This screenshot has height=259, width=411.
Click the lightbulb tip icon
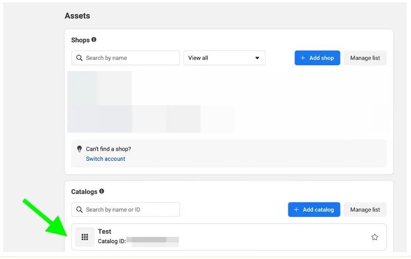pyautogui.click(x=79, y=149)
